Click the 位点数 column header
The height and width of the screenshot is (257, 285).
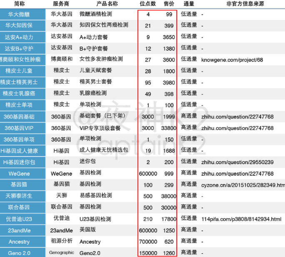[x=147, y=4]
